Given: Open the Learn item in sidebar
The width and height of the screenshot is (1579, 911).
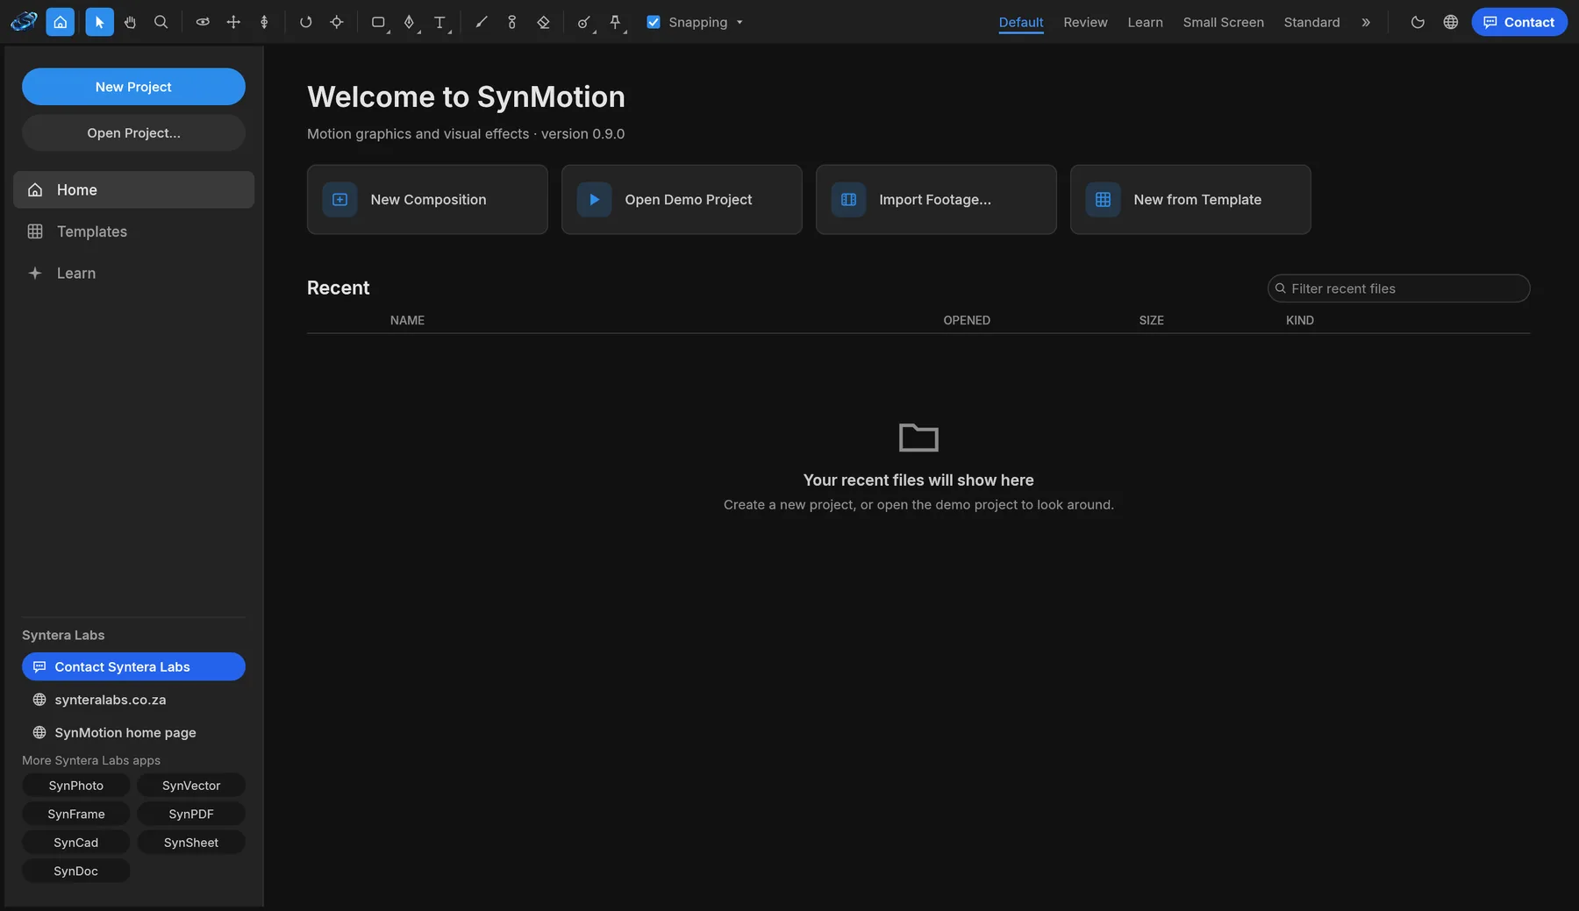Looking at the screenshot, I should [x=133, y=273].
